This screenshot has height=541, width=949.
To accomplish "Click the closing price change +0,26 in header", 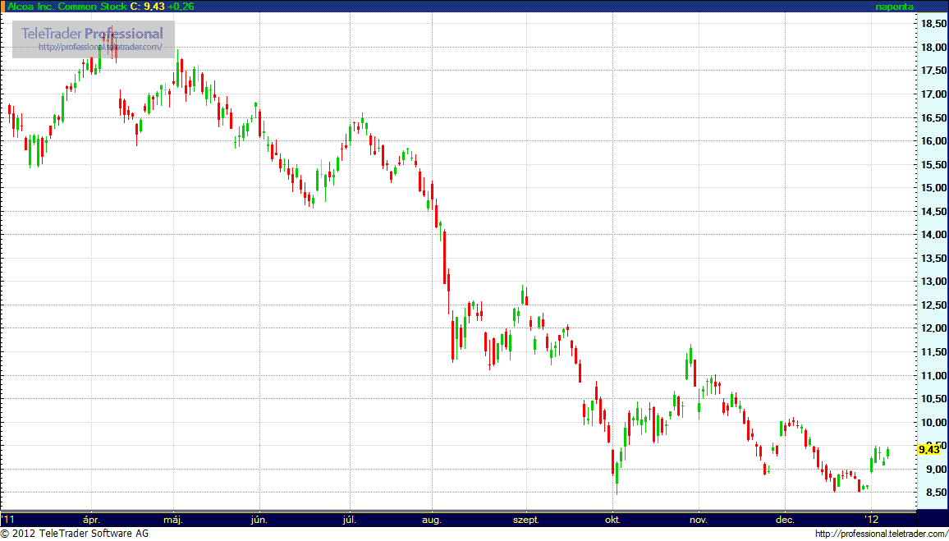I will point(181,7).
